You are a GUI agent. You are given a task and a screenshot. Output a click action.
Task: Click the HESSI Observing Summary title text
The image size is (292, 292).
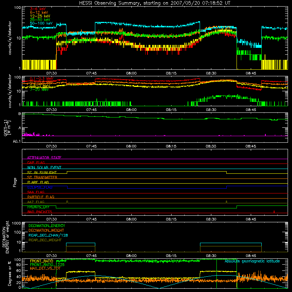154,3
